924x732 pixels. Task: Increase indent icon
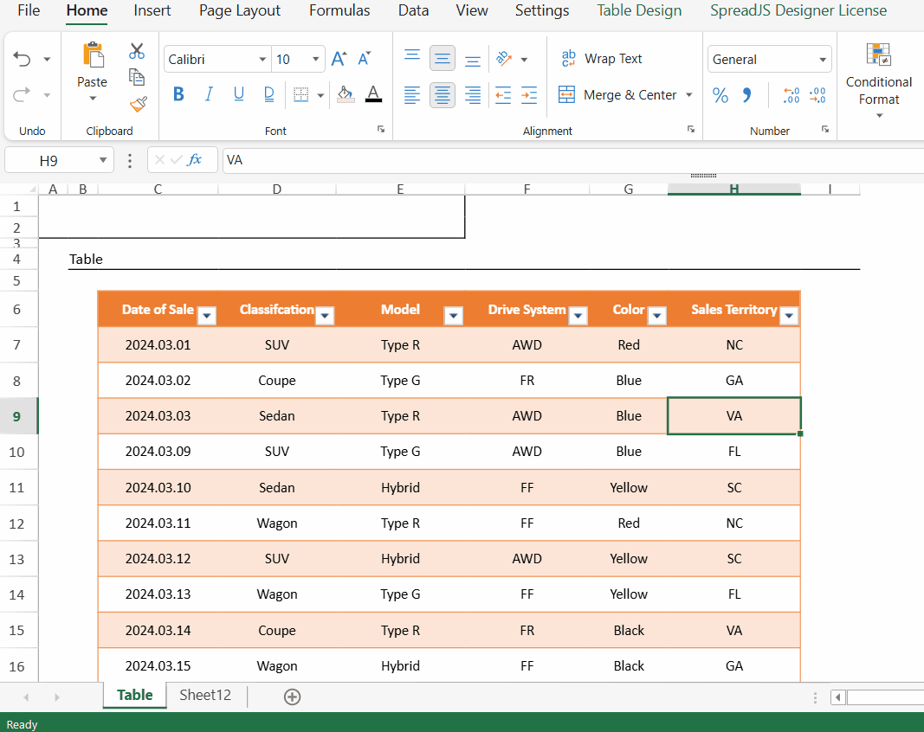529,95
